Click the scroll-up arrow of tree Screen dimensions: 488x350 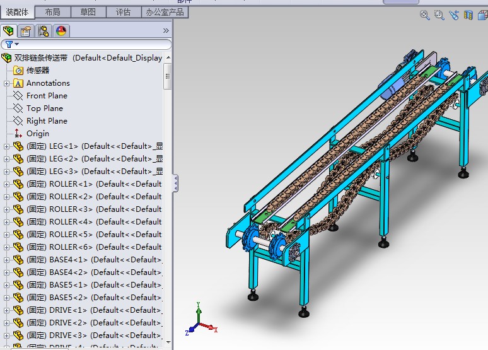(168, 57)
